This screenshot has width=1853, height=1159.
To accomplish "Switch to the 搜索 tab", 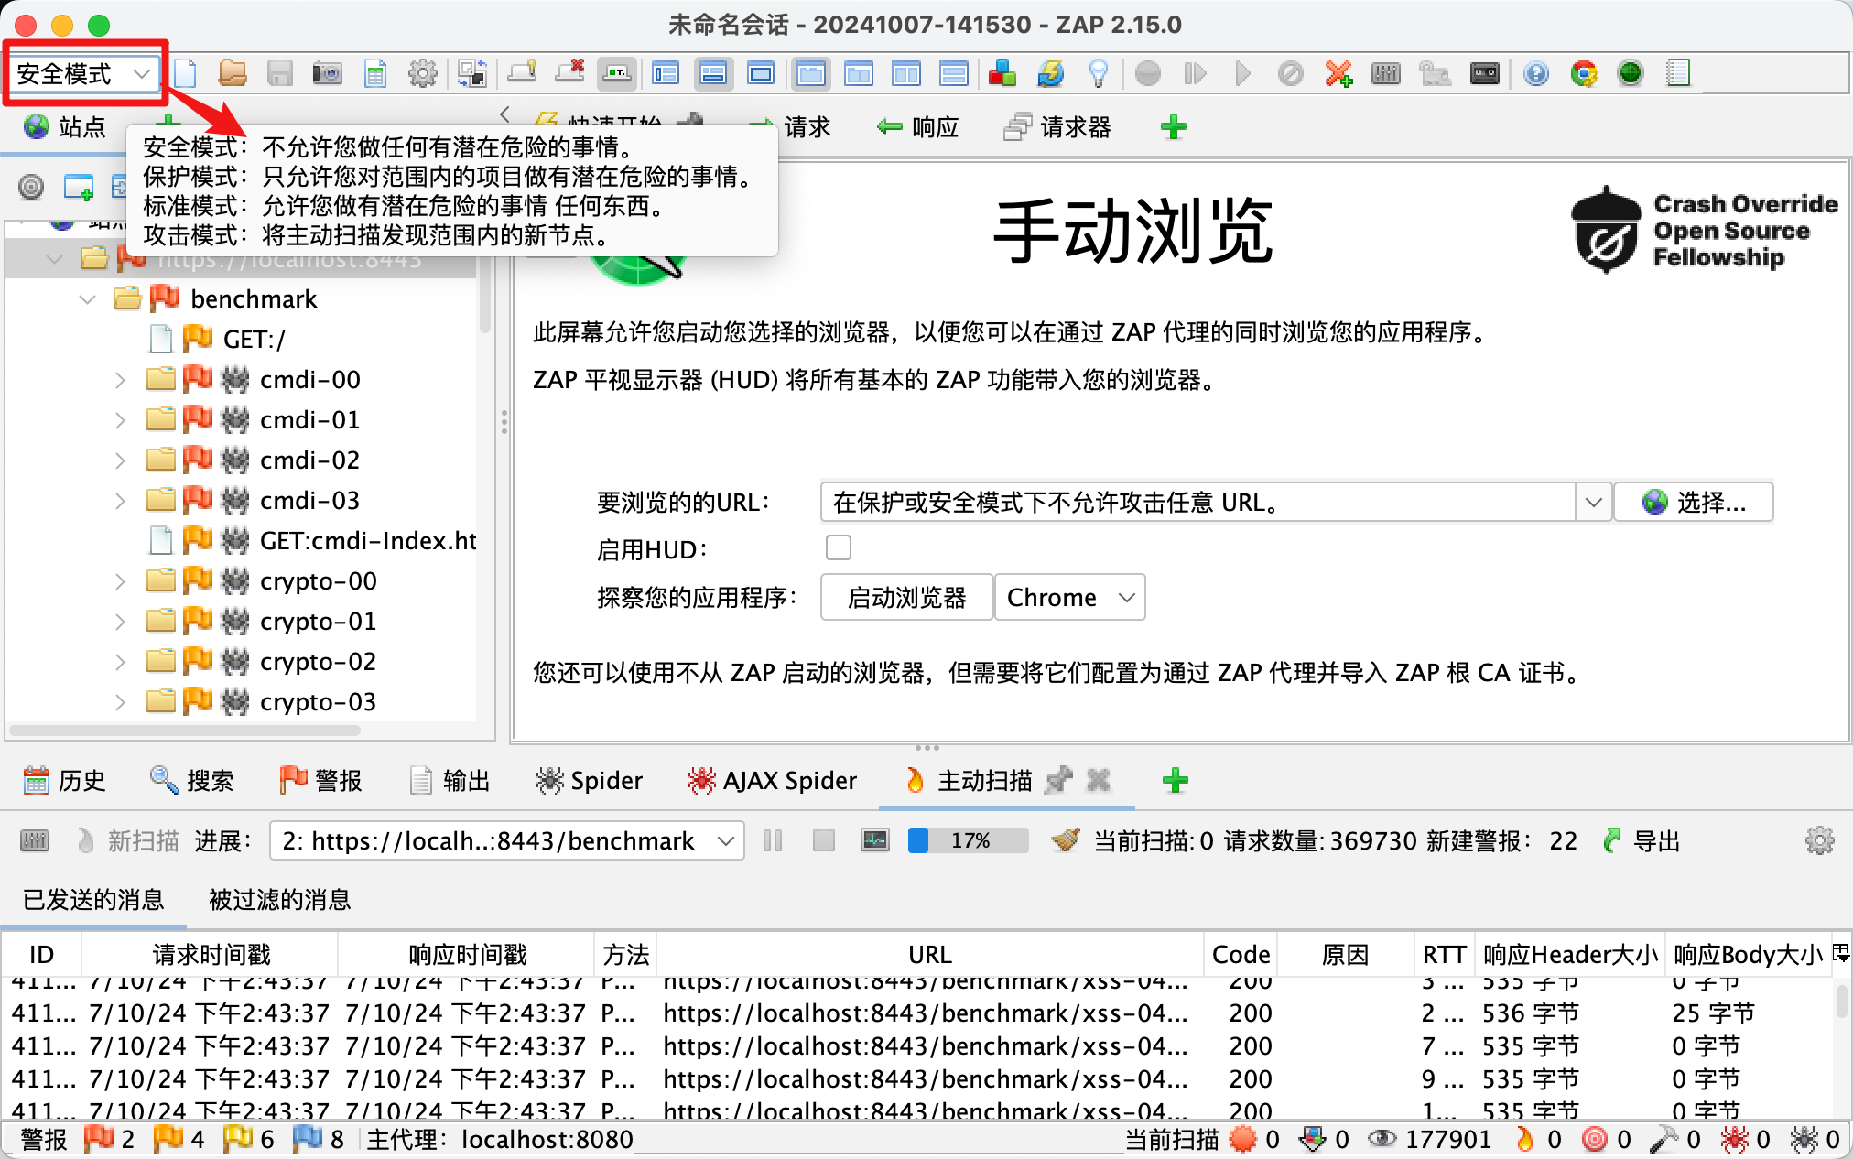I will click(192, 780).
